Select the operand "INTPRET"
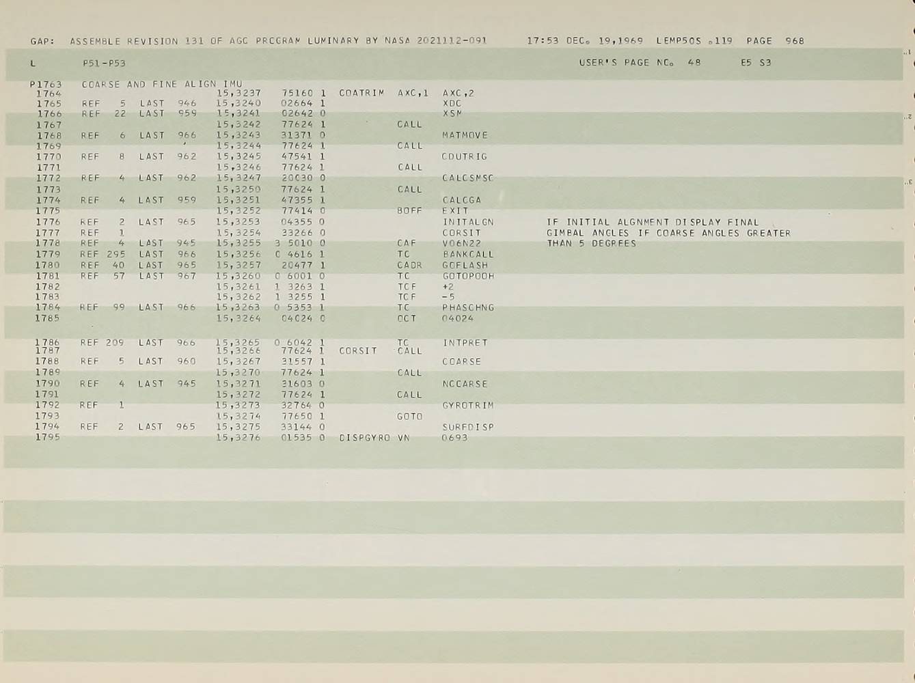This screenshot has width=915, height=683. (x=465, y=343)
